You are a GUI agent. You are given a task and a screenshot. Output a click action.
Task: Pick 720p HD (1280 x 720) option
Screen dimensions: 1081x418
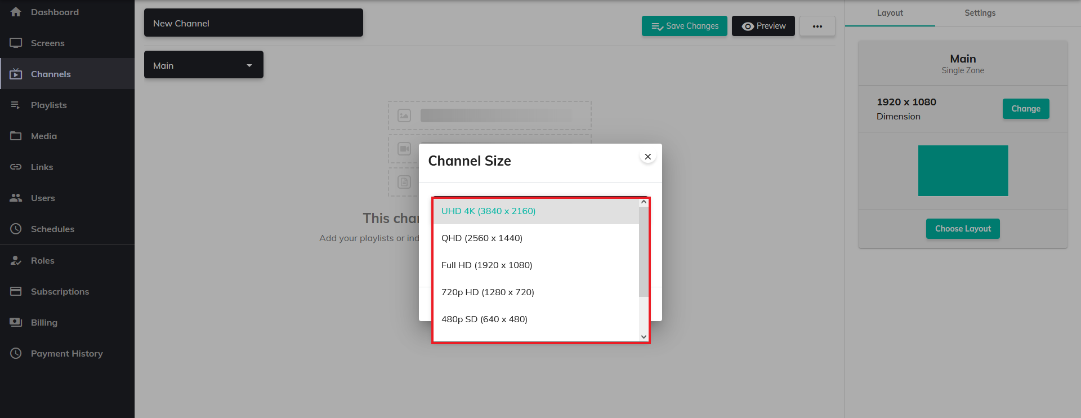[488, 292]
